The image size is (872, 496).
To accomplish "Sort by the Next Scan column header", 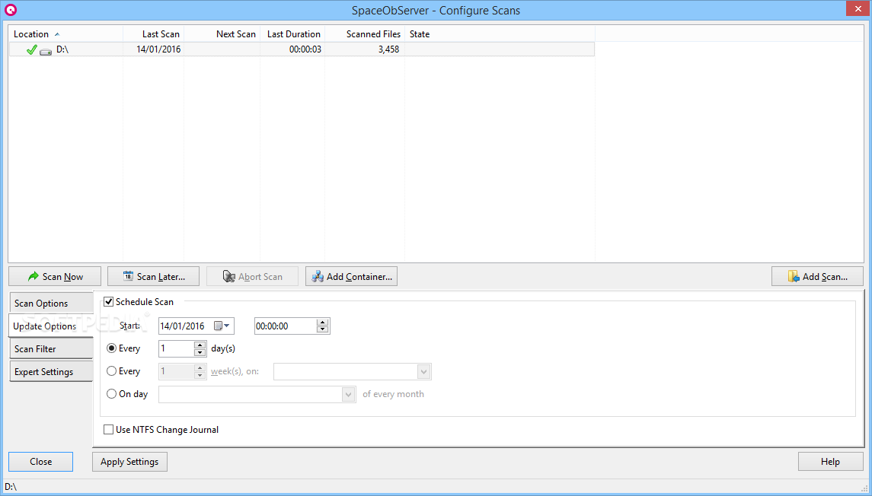I will [222, 34].
